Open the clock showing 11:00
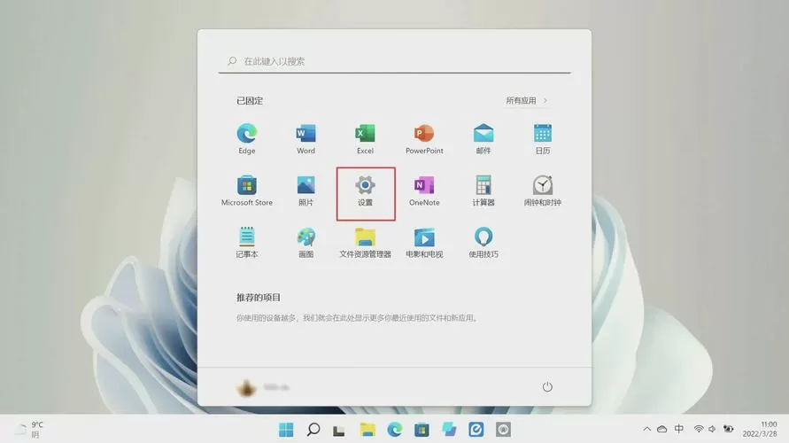The width and height of the screenshot is (789, 443). 760,429
